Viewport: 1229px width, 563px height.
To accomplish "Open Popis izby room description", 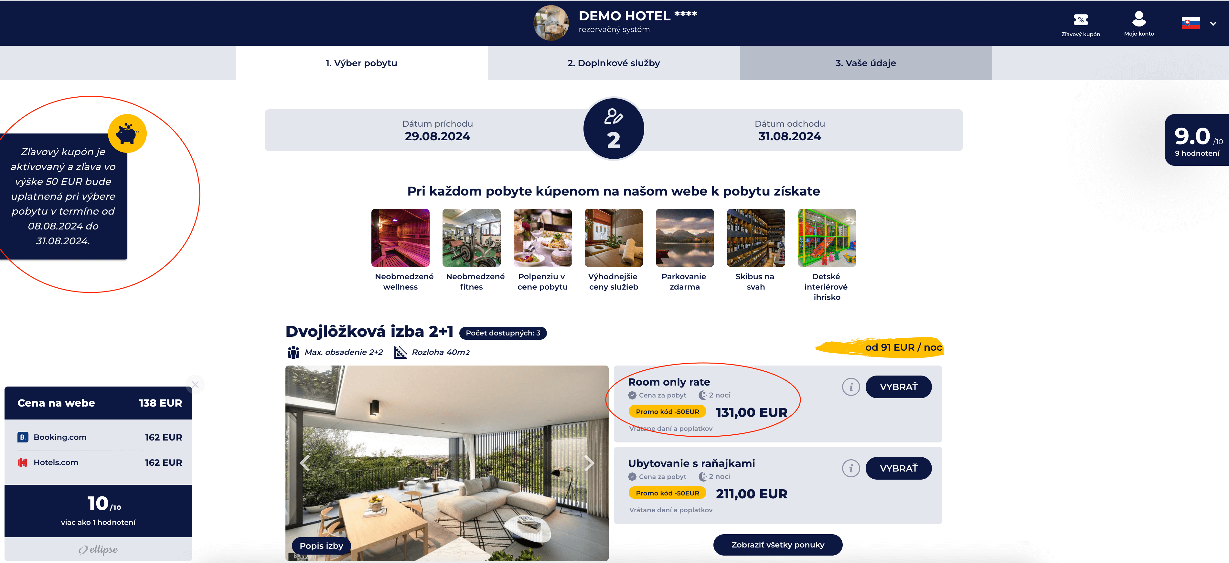I will [321, 546].
